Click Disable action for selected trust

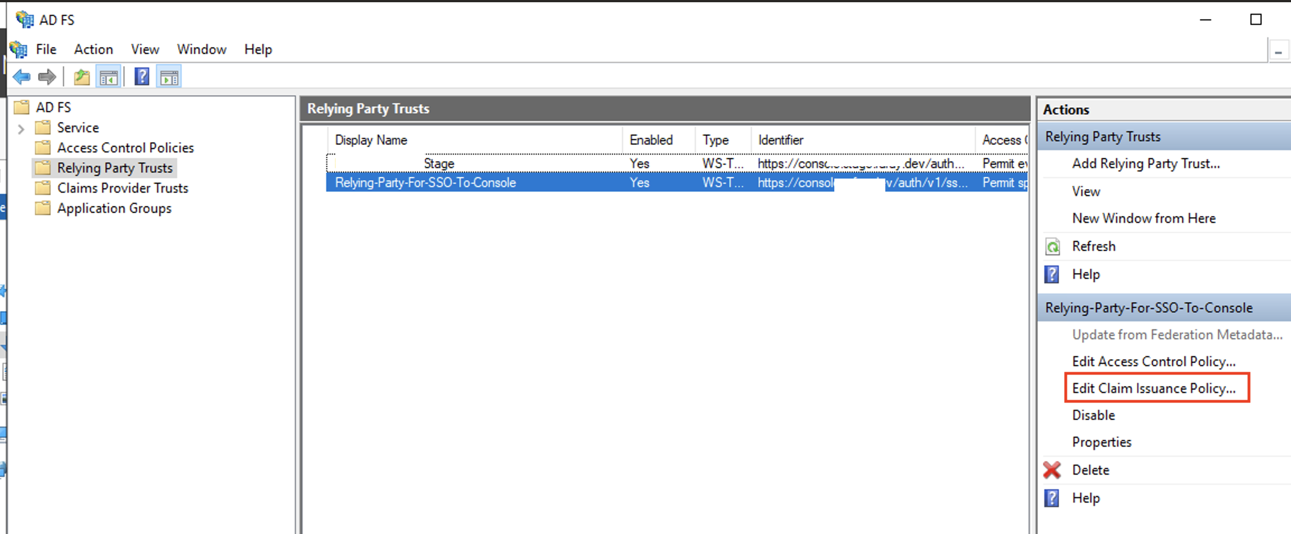pos(1093,415)
